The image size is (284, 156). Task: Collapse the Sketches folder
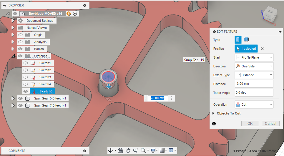click(13, 56)
